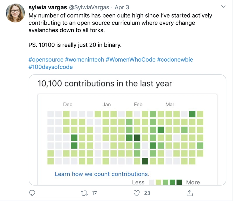Viewport: 234px width, 201px height.
Task: Like the tweet with heart icon
Action: [x=136, y=193]
